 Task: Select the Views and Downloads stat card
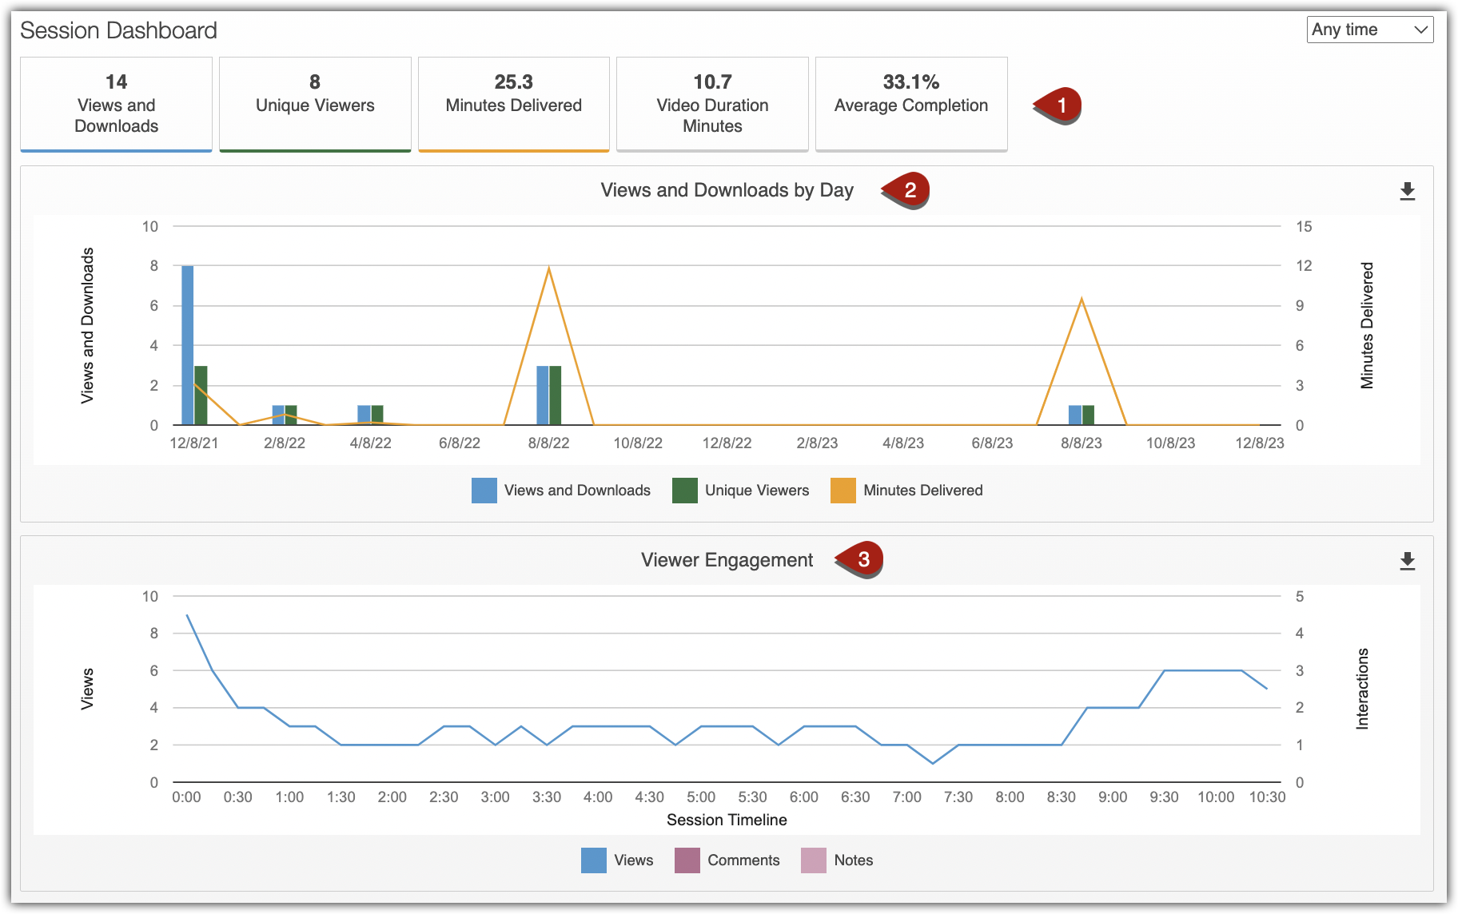pos(116,104)
